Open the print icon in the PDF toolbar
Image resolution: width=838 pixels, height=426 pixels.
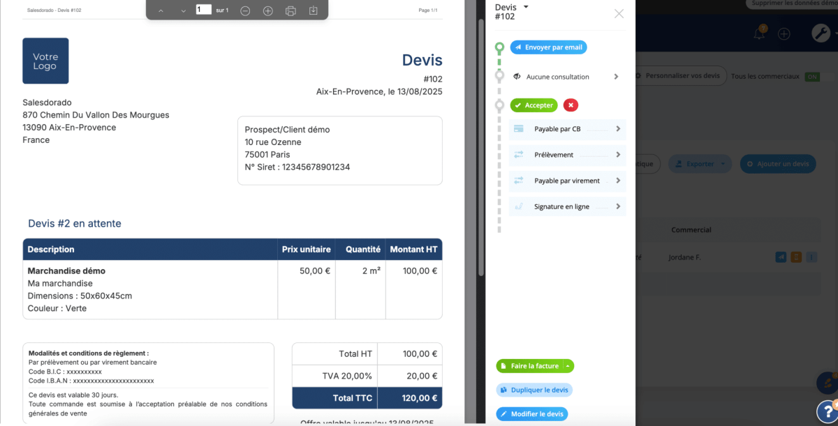click(x=291, y=10)
